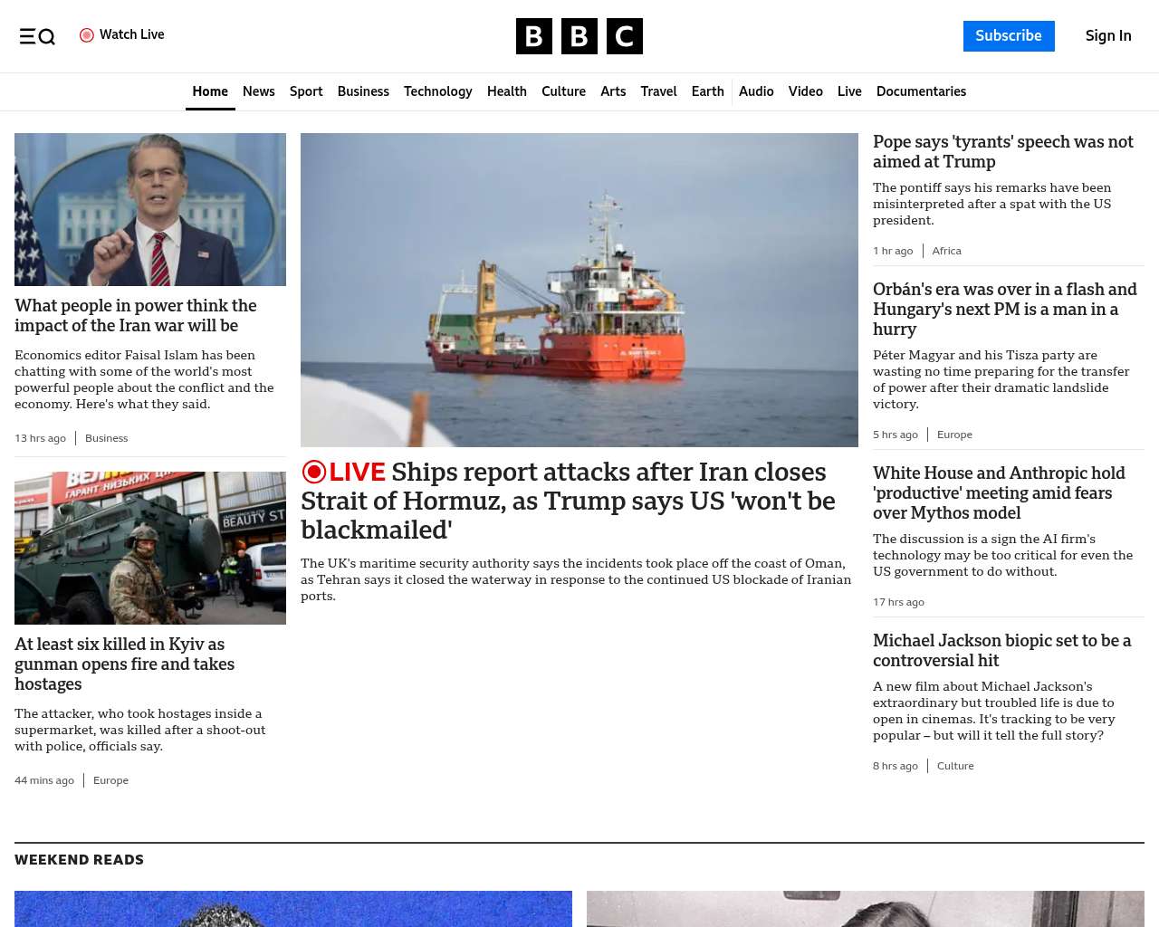Select Documentaries in the navigation bar
Image resolution: width=1159 pixels, height=927 pixels.
pos(921,91)
